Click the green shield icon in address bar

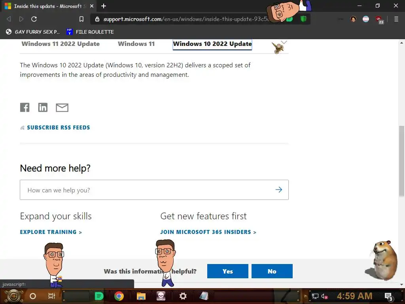click(x=303, y=19)
